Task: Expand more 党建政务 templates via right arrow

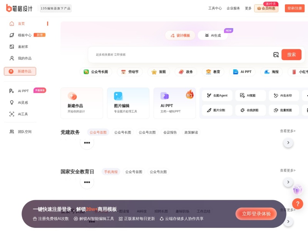Action: tap(288, 142)
